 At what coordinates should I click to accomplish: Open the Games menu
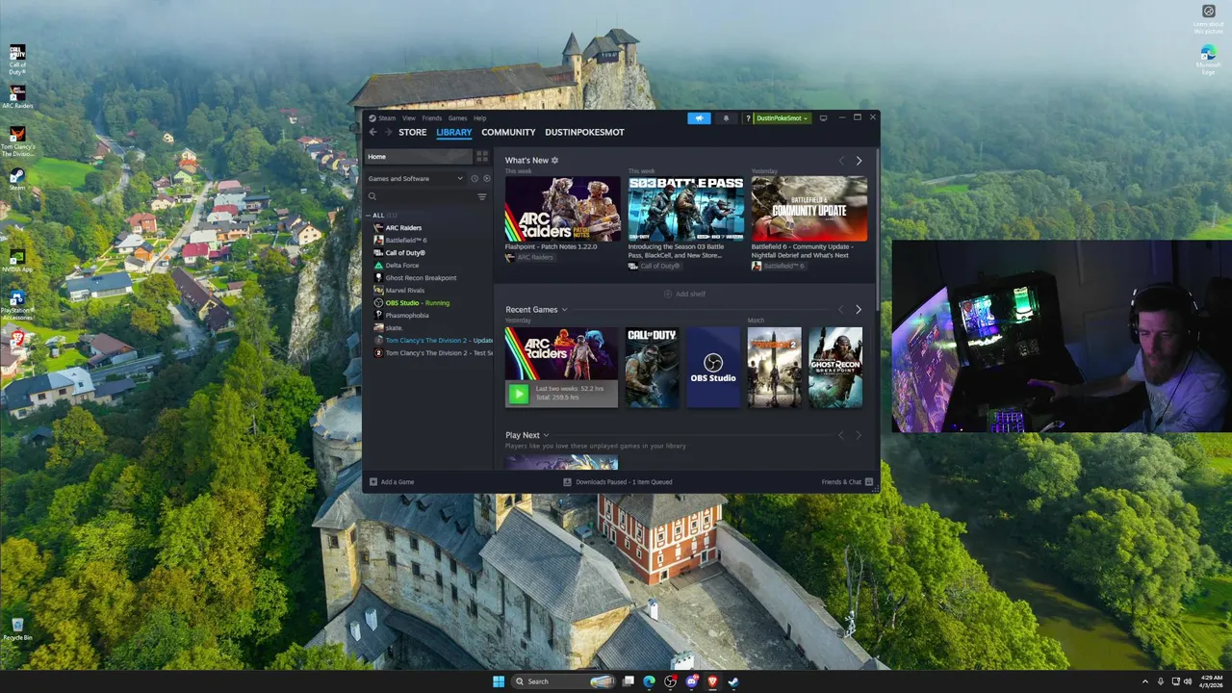[x=457, y=118]
